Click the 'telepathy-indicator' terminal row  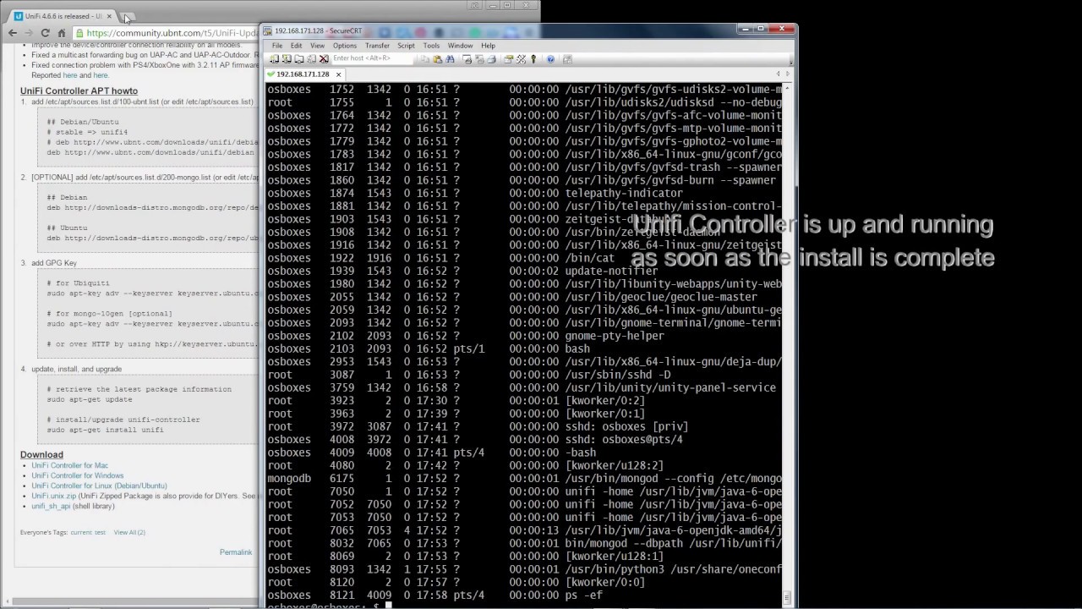coord(524,193)
